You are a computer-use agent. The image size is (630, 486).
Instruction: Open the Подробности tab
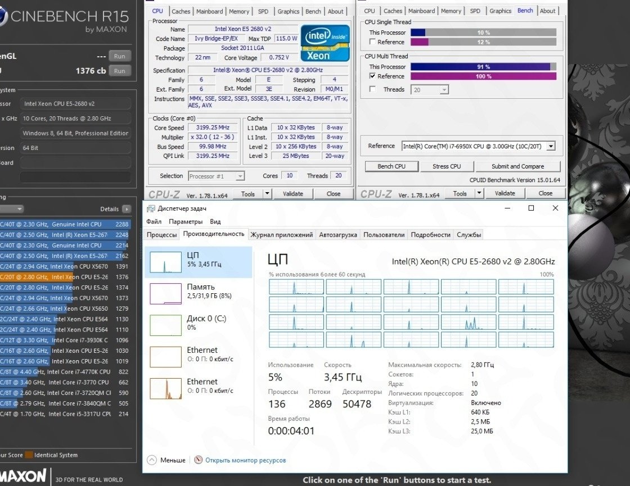click(430, 235)
